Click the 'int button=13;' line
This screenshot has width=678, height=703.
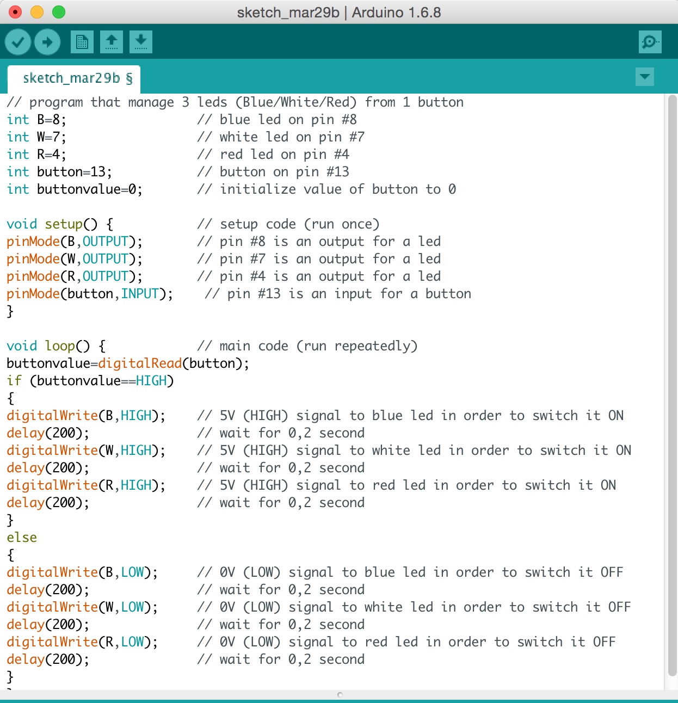click(59, 172)
